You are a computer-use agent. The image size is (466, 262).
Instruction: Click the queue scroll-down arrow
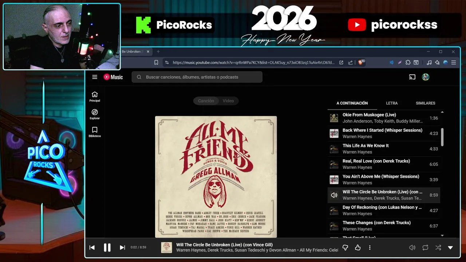(442, 236)
